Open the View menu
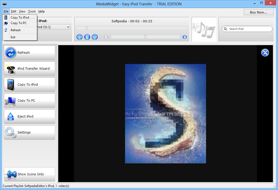Viewport: 278px width, 190px height. (22, 11)
